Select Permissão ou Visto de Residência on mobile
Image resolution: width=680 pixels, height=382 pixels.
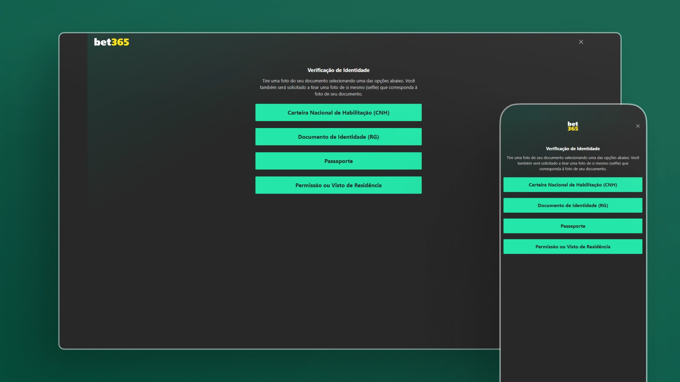point(573,247)
